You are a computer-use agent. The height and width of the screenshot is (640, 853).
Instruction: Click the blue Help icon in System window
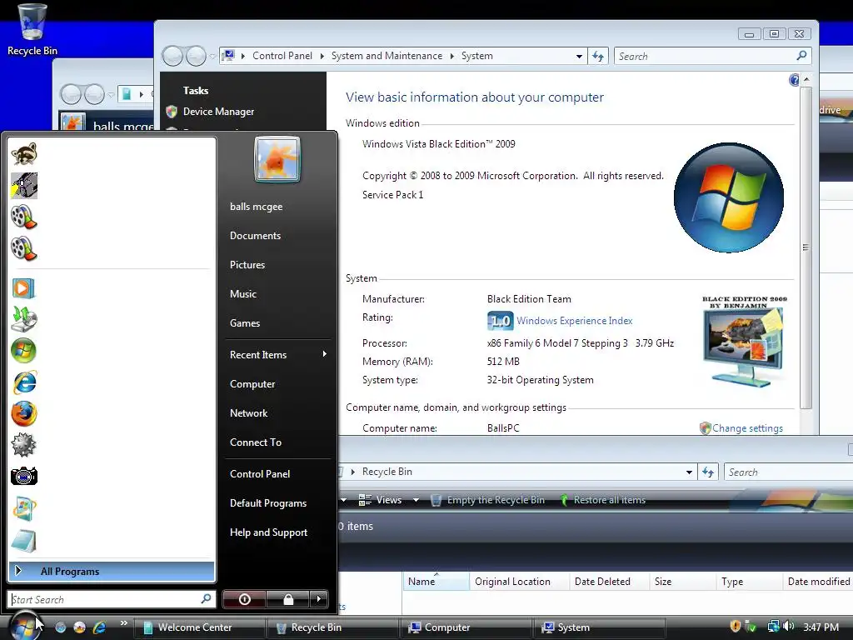coord(794,80)
